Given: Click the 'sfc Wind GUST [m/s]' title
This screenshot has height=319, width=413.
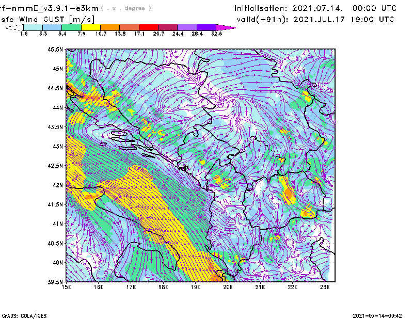Looking at the screenshot, I should 47,20.
